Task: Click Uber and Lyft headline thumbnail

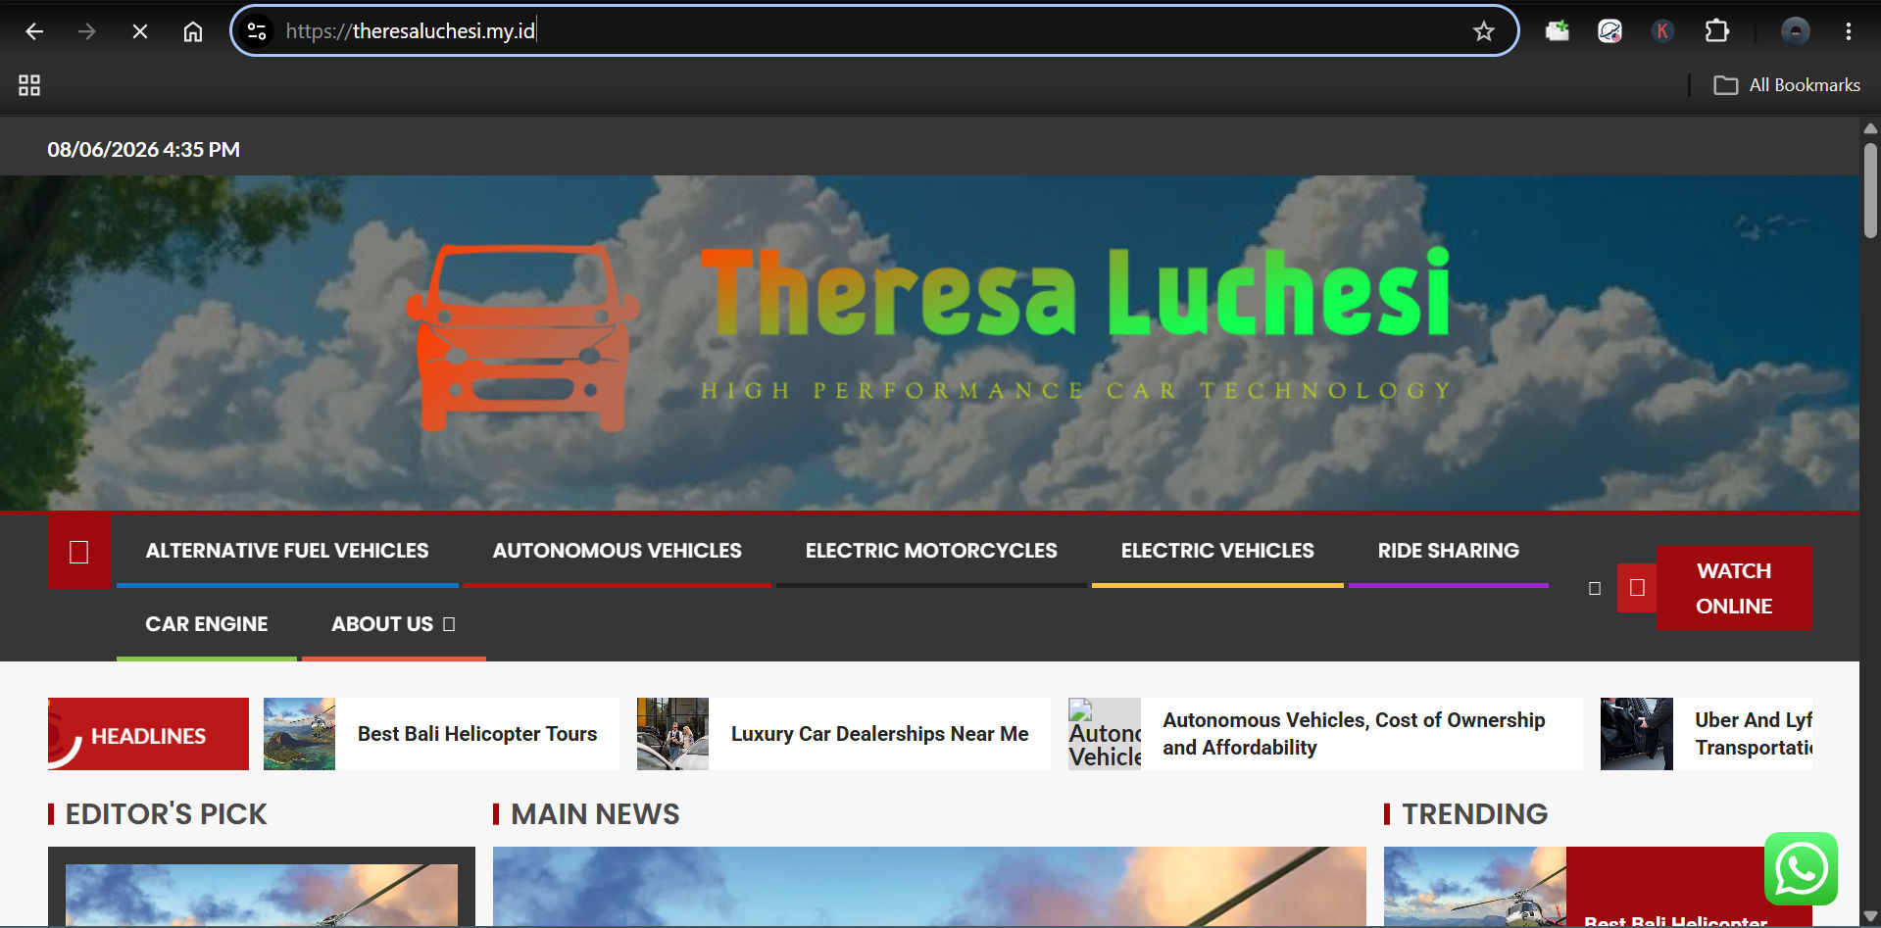Action: tap(1637, 734)
